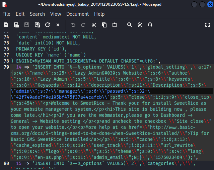Click the Paste clipboard icon
The image size is (214, 170).
tap(115, 25)
